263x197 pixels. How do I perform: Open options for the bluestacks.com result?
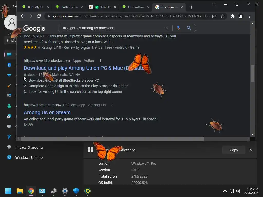100,61
